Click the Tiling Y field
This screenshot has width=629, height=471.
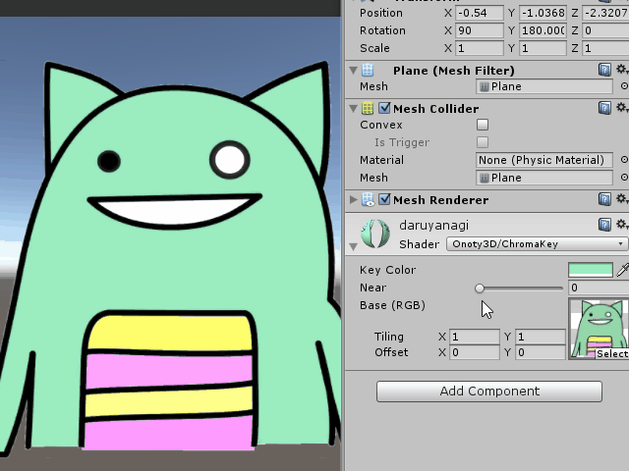(x=541, y=337)
